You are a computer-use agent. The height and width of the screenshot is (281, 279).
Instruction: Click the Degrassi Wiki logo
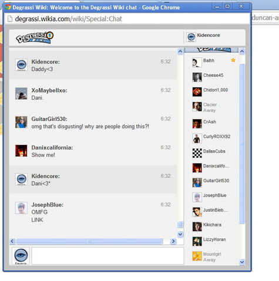click(x=35, y=38)
